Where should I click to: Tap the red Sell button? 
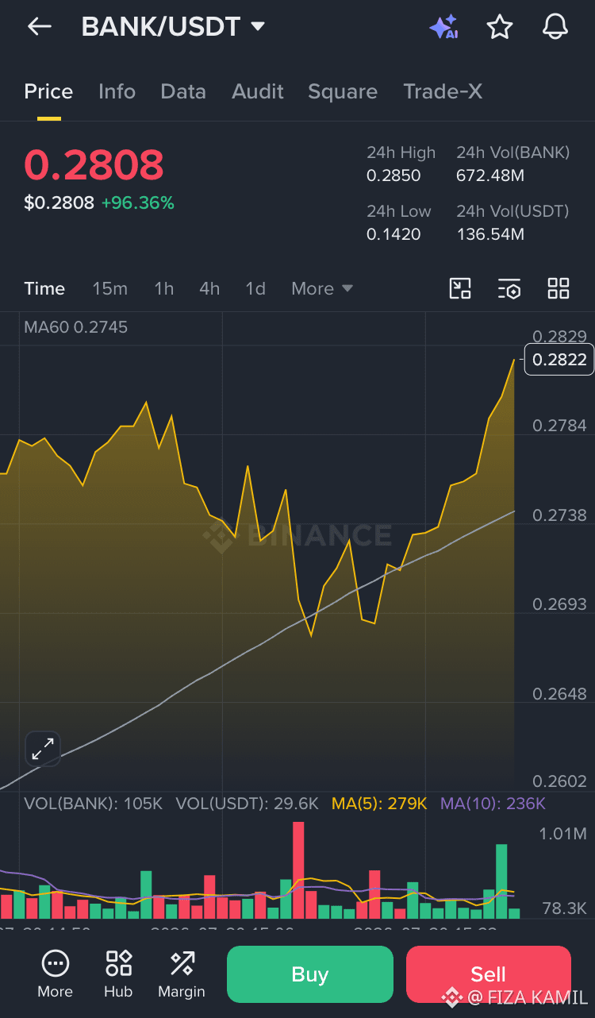489,974
